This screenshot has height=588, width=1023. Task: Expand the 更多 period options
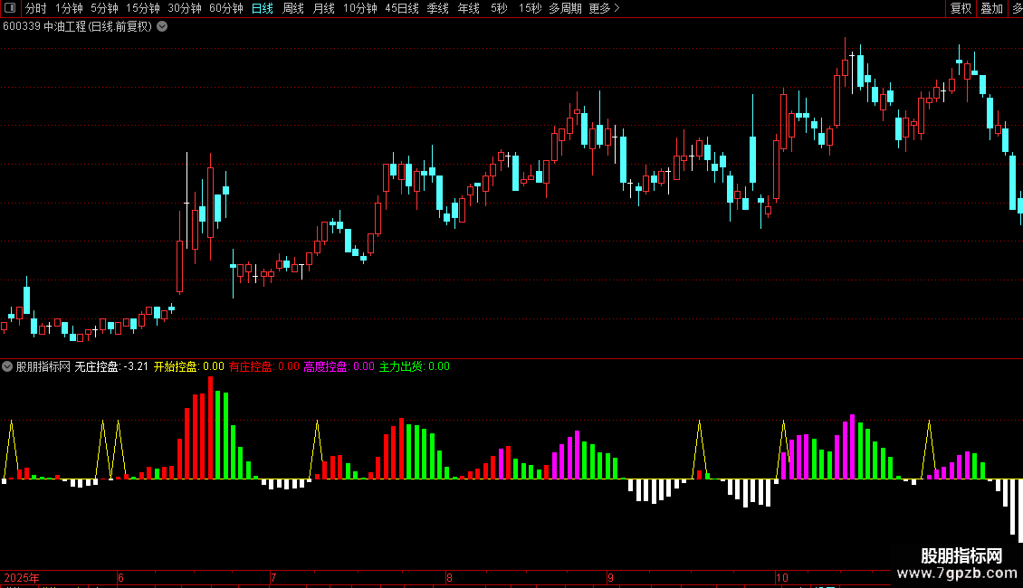tap(604, 8)
